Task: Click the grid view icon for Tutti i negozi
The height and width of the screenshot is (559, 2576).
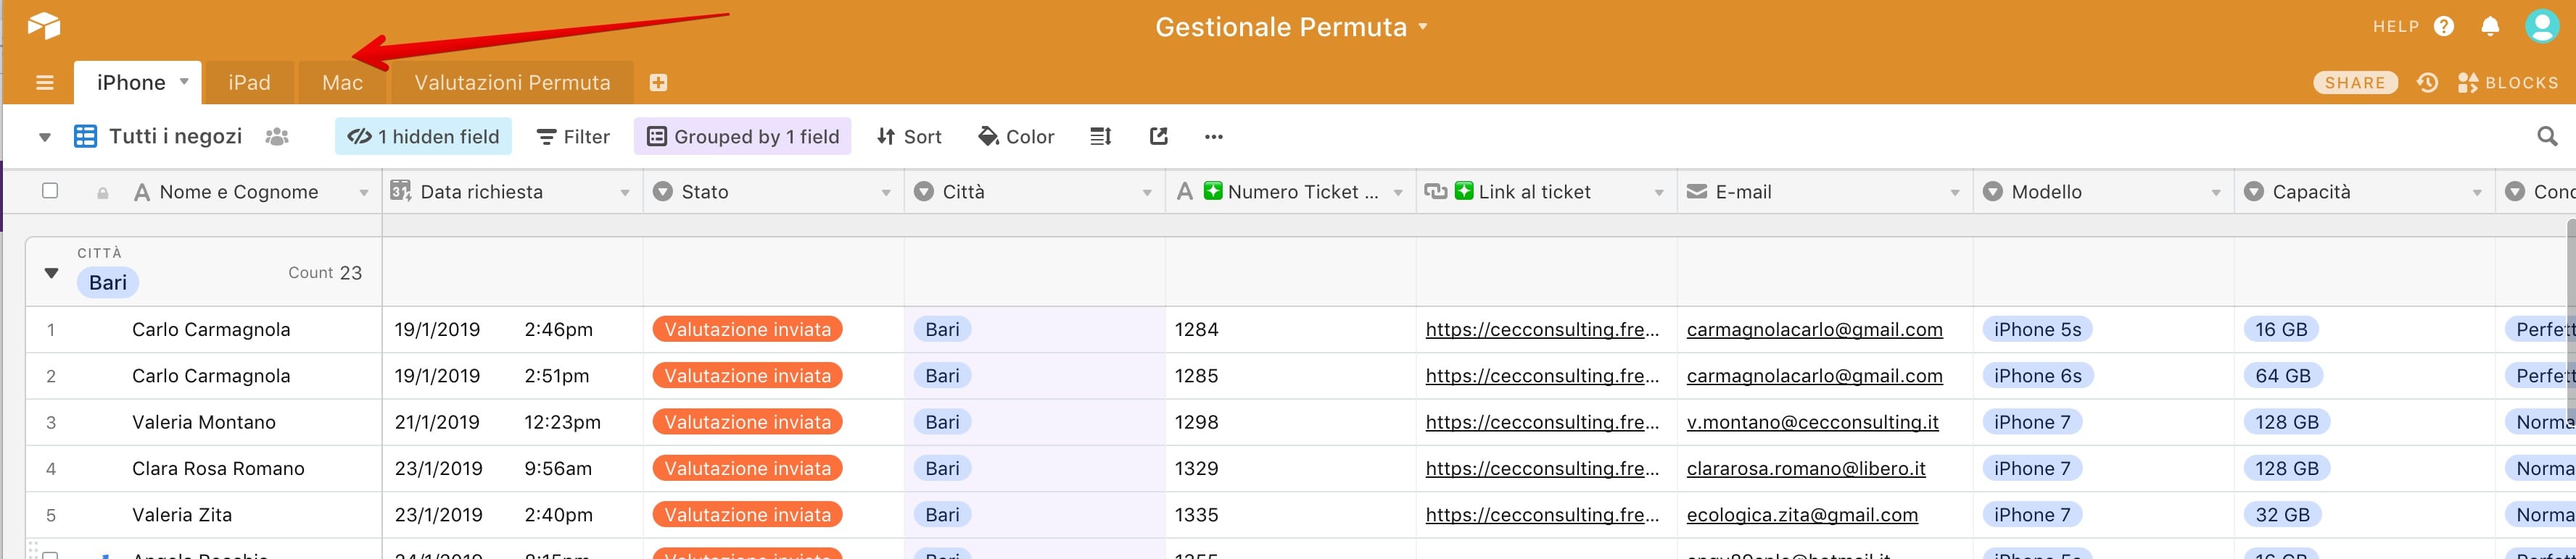Action: (86, 137)
